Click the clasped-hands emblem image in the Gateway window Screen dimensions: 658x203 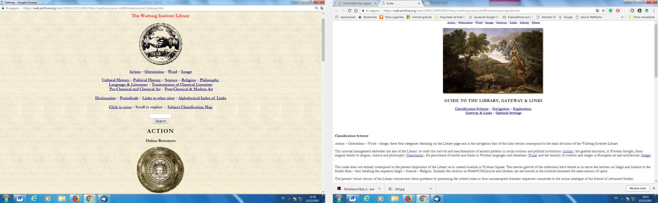(160, 44)
